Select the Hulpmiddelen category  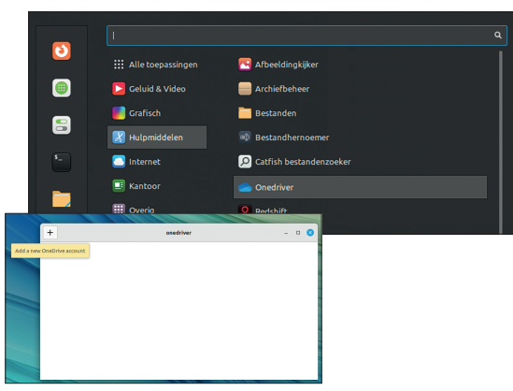[x=157, y=138]
